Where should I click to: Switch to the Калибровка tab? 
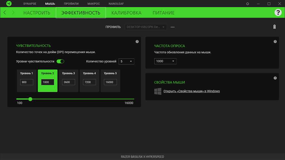coord(126,13)
